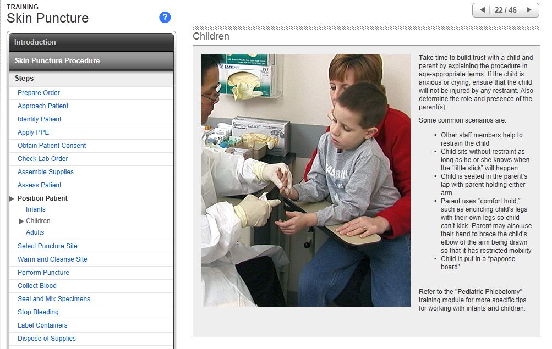Click the blue help question mark icon
552x349 pixels.
(165, 18)
